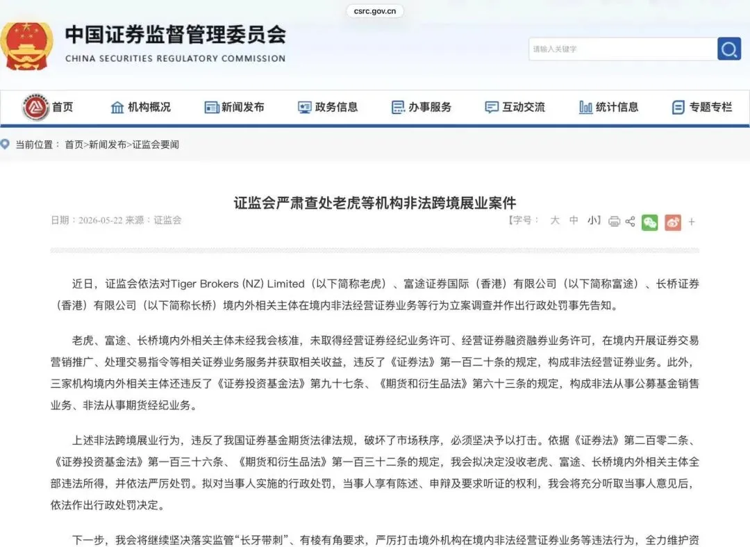Click the CHINA SECURITIES REGULATORY COMMISSION text

(x=176, y=58)
